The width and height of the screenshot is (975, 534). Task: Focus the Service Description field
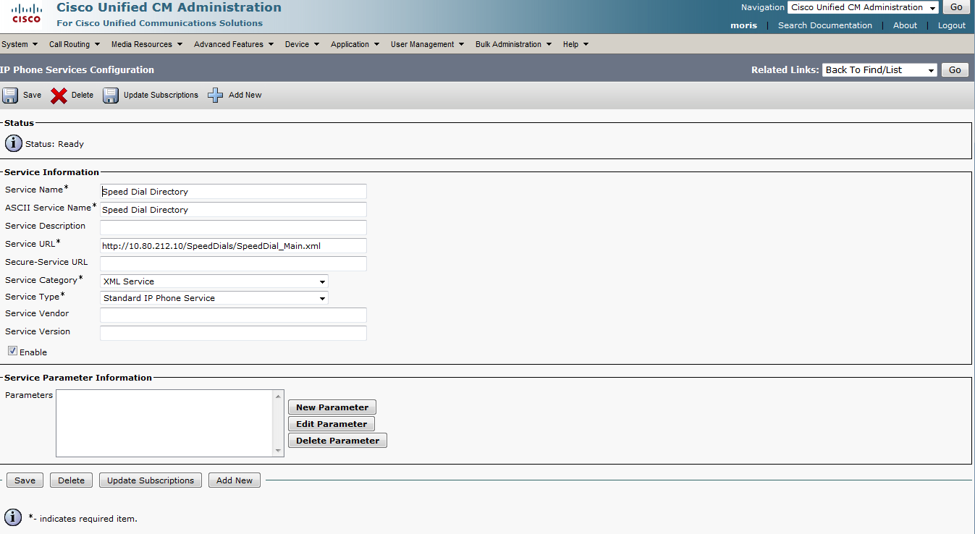(233, 228)
